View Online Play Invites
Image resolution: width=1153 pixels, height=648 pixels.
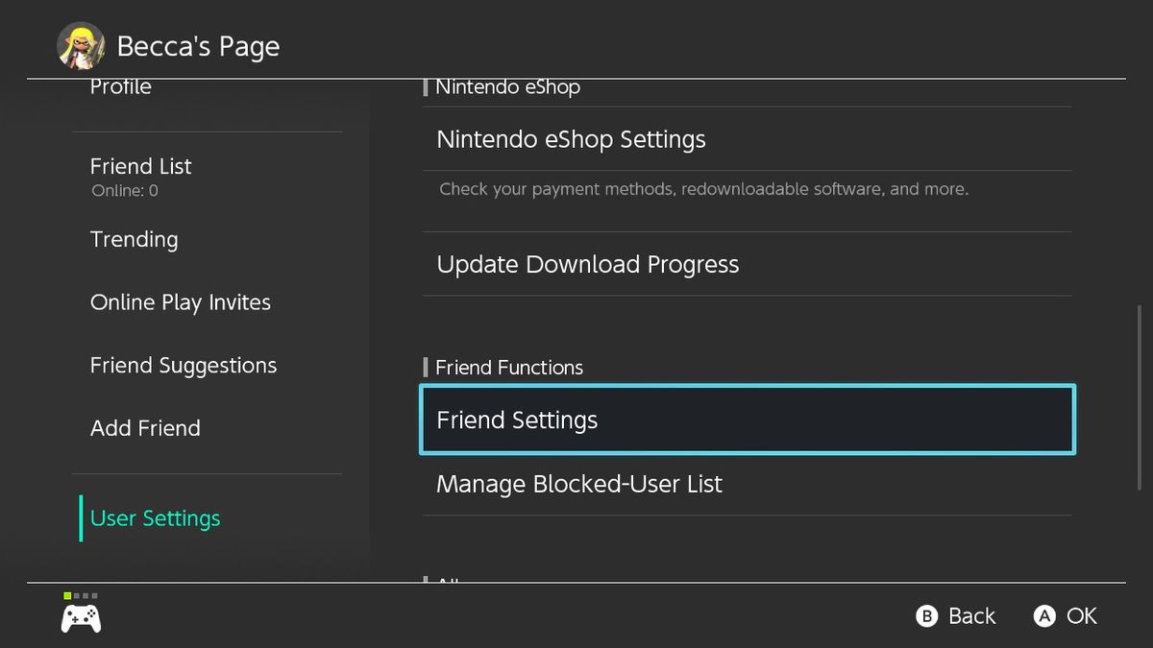point(180,302)
